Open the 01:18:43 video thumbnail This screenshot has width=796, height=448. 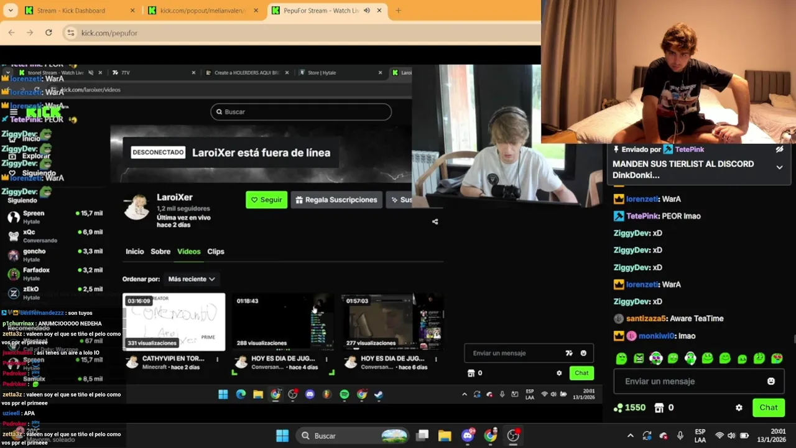[284, 322]
